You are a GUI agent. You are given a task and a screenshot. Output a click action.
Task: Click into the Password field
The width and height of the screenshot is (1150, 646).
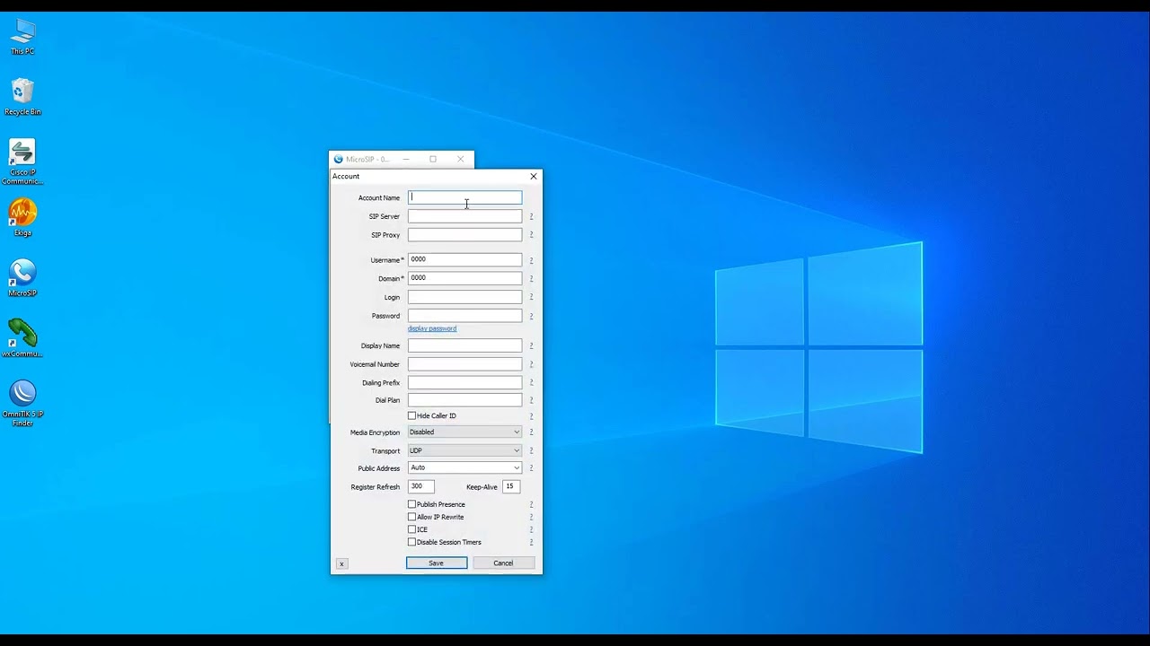pyautogui.click(x=464, y=316)
